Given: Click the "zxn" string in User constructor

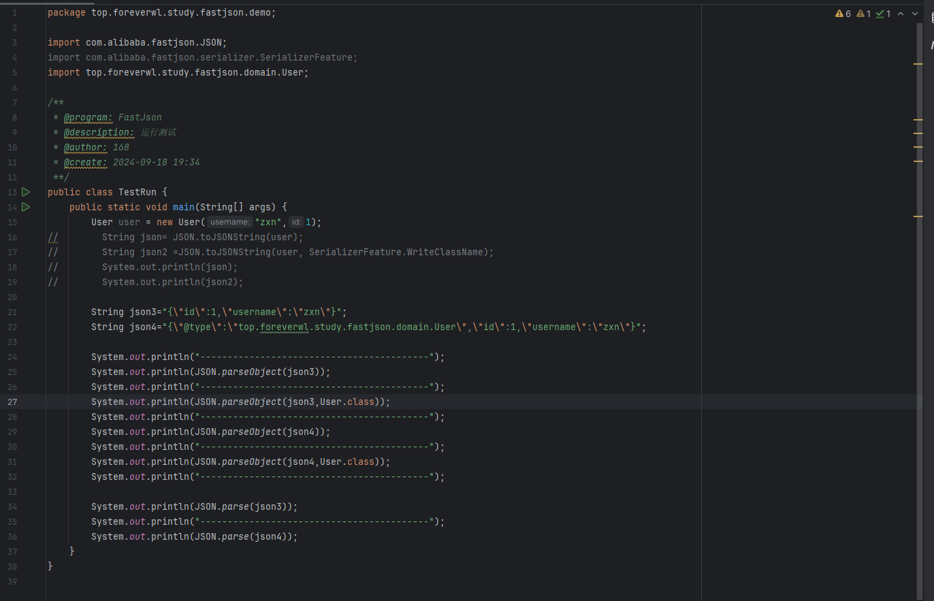Looking at the screenshot, I should click(269, 222).
